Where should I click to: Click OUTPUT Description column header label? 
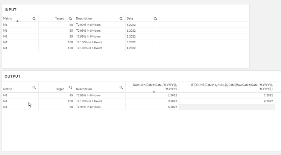(84, 89)
